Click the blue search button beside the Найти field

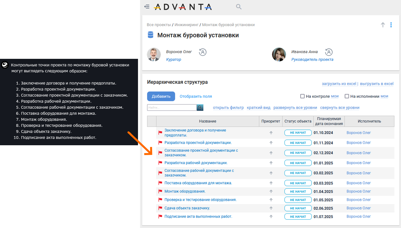point(200,108)
